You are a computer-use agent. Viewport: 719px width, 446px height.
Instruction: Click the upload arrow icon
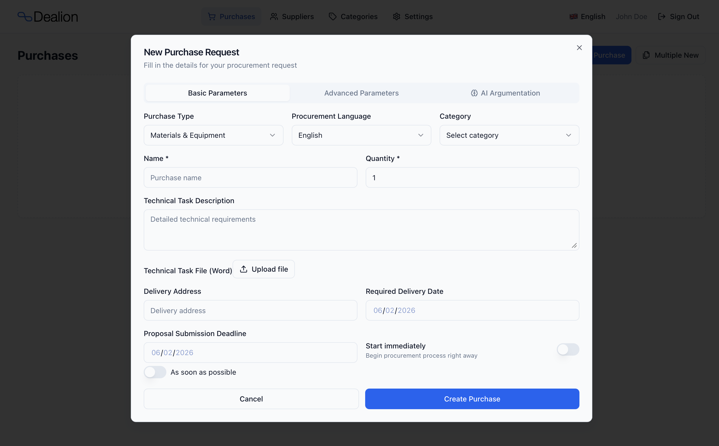tap(243, 269)
